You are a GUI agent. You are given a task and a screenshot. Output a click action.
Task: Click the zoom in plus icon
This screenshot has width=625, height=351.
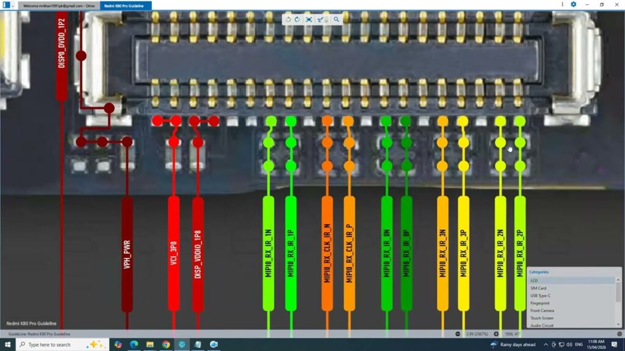pos(497,334)
